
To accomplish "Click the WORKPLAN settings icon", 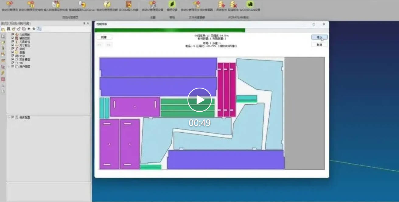I will (250, 4).
